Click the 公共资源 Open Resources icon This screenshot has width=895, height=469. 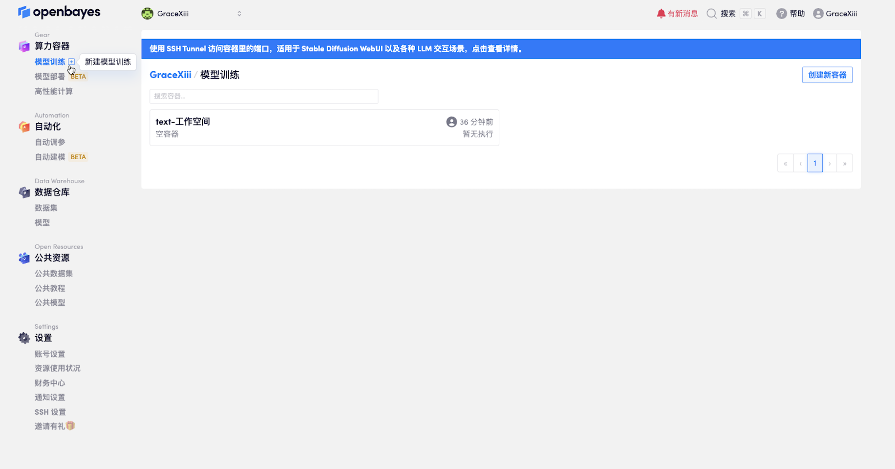pyautogui.click(x=24, y=258)
